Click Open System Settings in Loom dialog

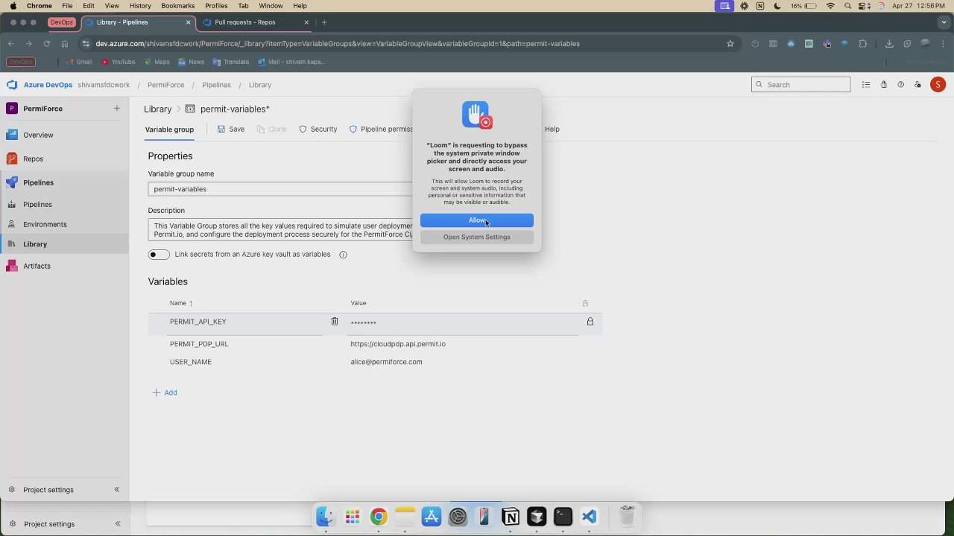pos(477,237)
